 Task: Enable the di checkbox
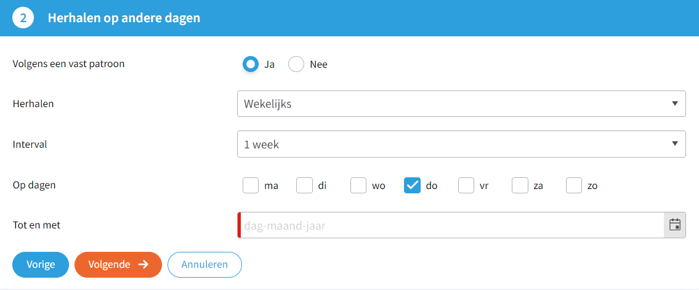[x=304, y=185]
